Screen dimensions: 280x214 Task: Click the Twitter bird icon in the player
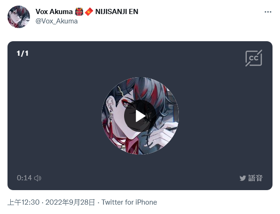point(243,178)
